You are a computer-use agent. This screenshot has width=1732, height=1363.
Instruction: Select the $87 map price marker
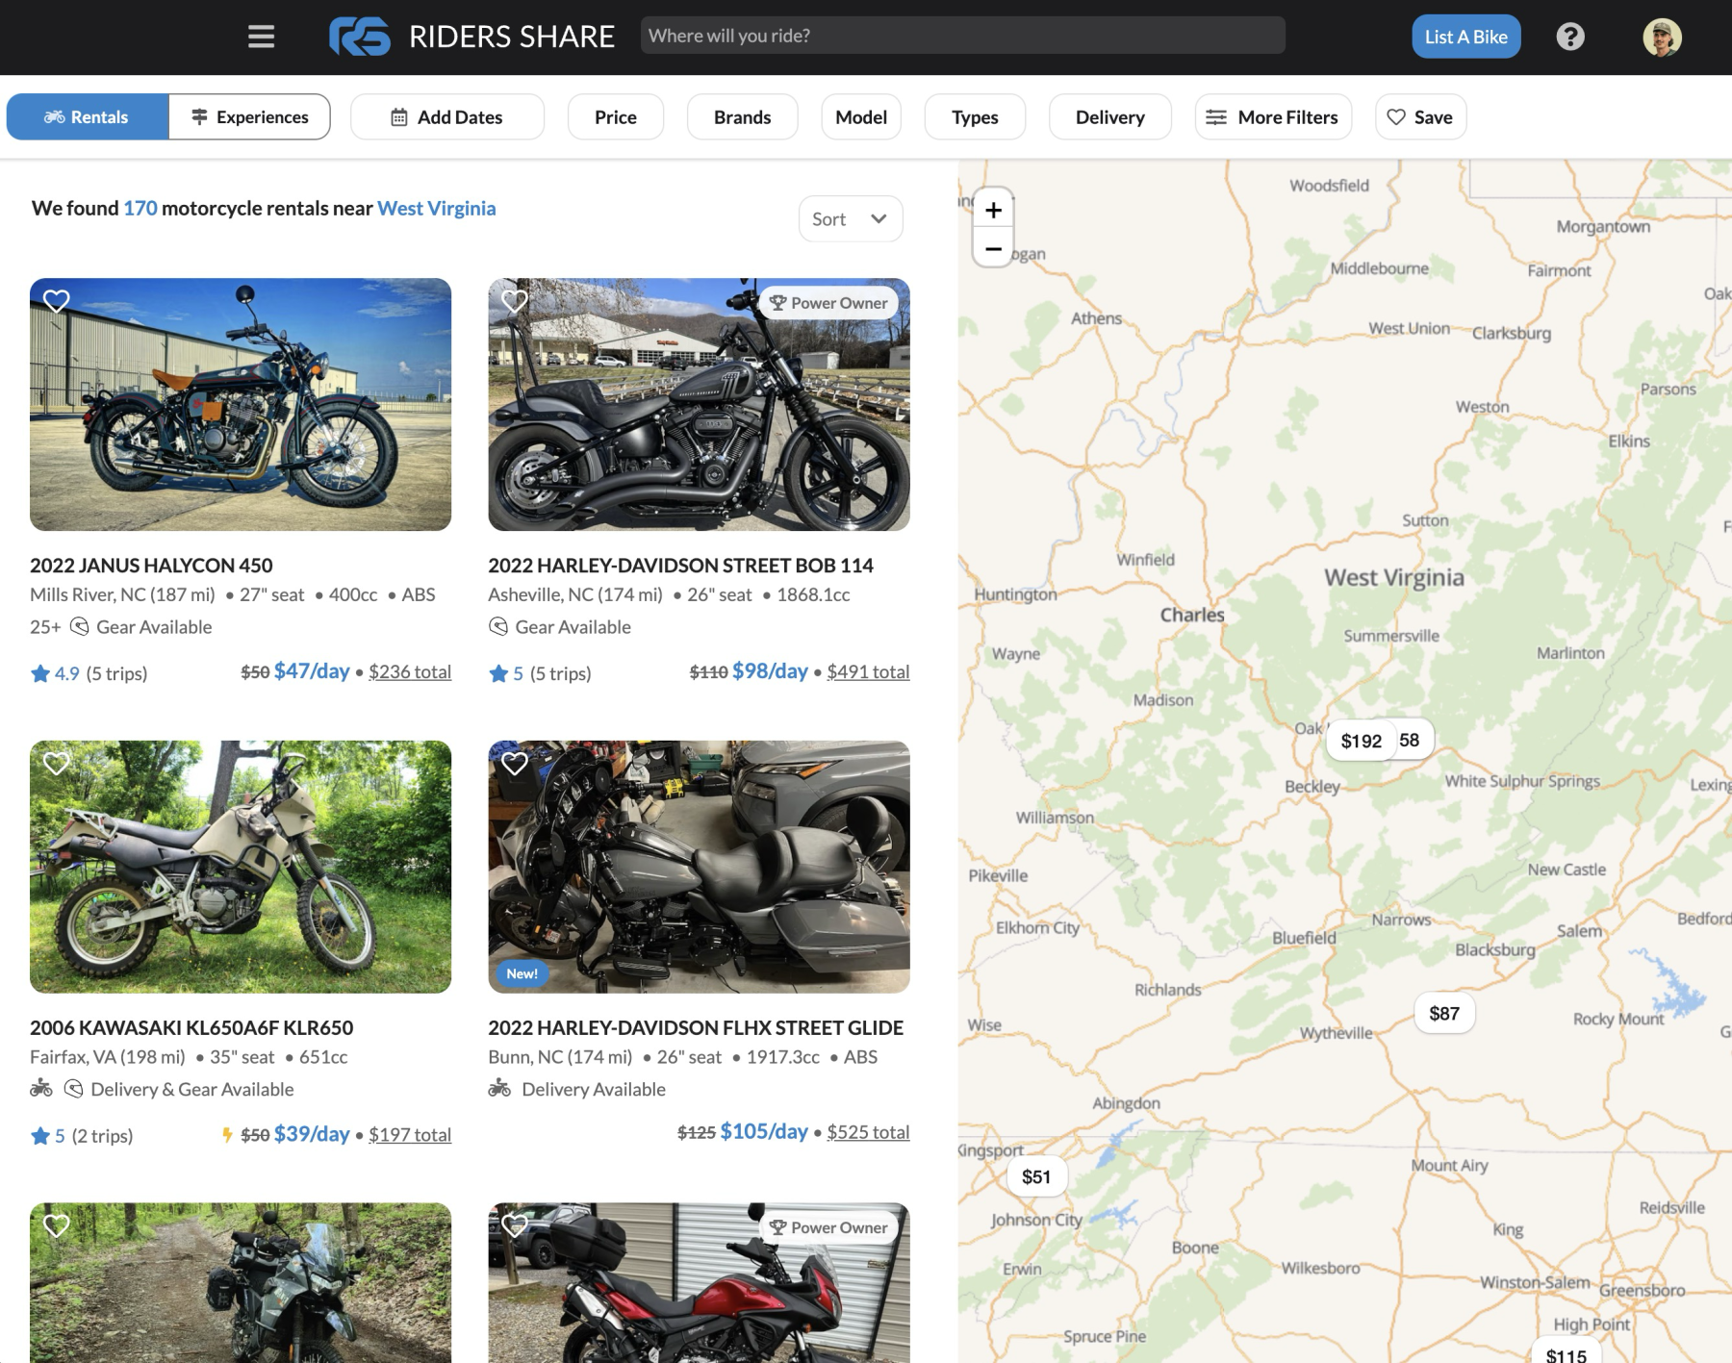(1444, 1013)
